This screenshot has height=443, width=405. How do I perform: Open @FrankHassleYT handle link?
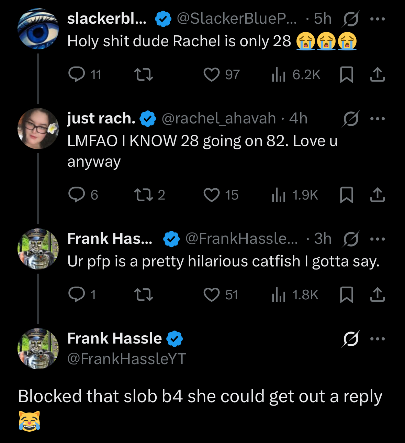tap(127, 359)
